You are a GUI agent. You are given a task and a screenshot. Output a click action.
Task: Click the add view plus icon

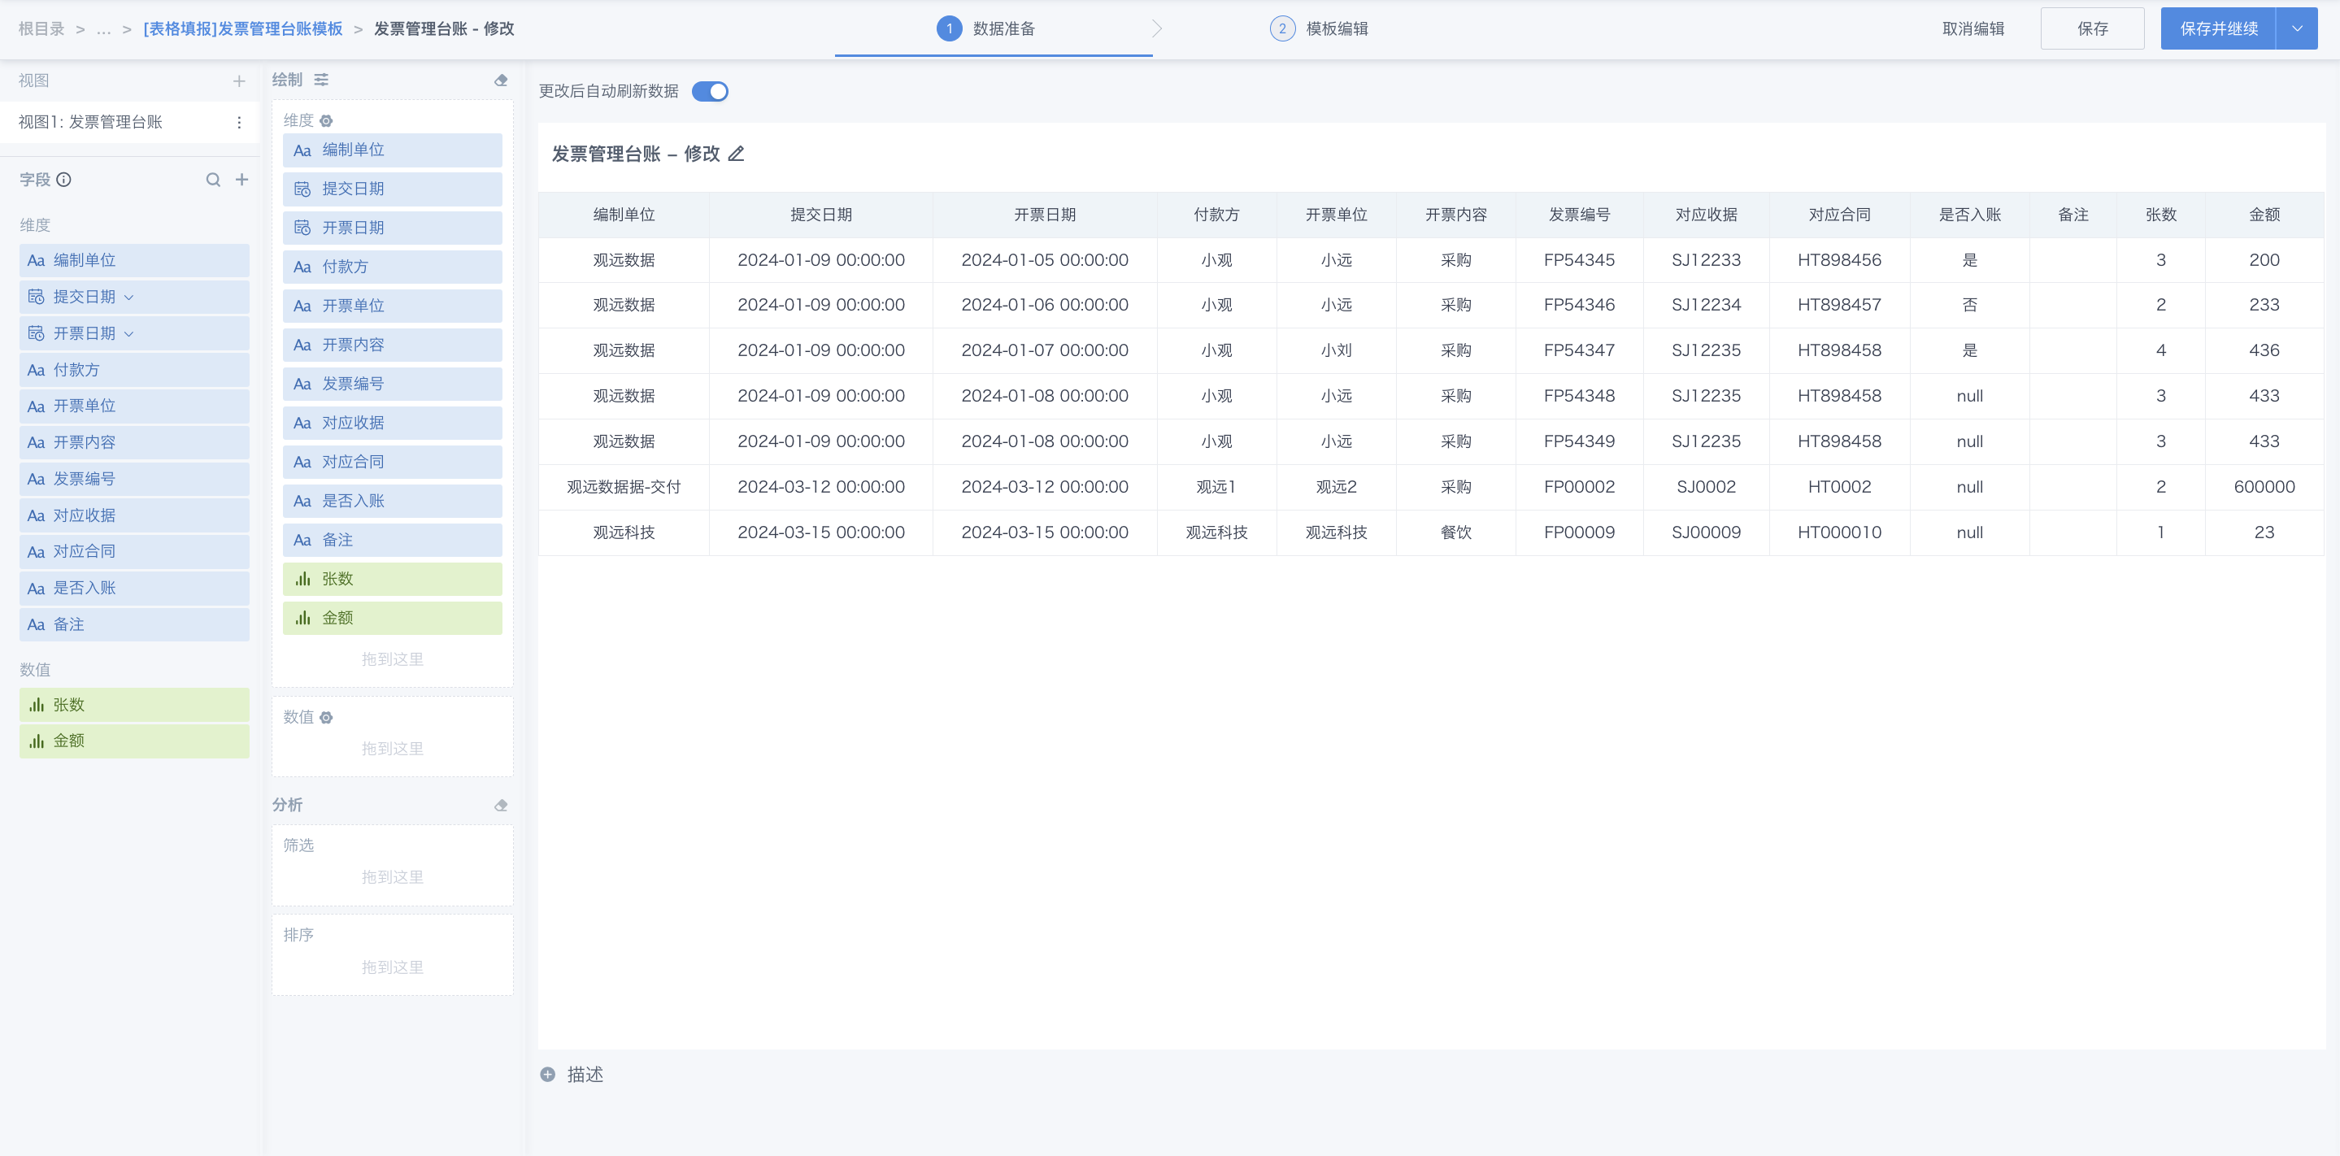tap(239, 80)
